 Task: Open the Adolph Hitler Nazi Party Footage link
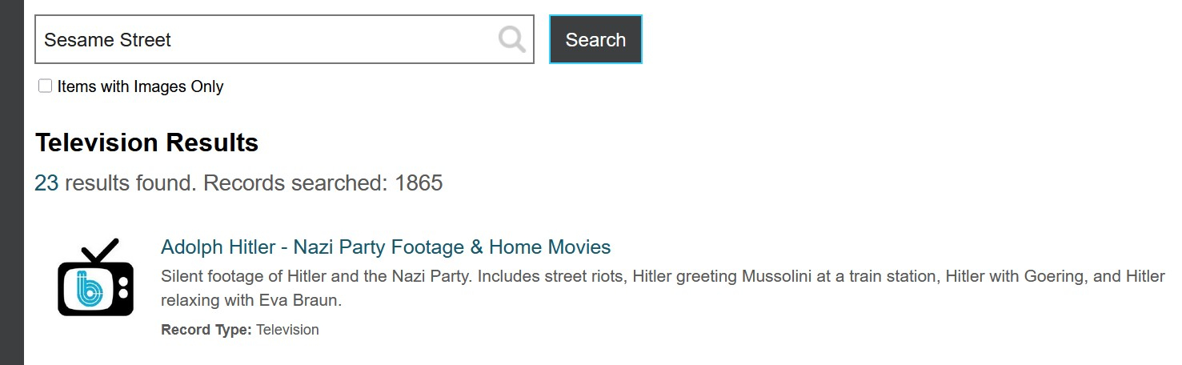[385, 247]
